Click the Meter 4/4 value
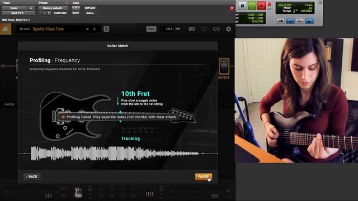358x201 pixels. click(310, 8)
